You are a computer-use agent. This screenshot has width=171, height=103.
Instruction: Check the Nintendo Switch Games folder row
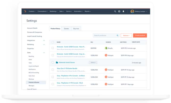[53, 63]
